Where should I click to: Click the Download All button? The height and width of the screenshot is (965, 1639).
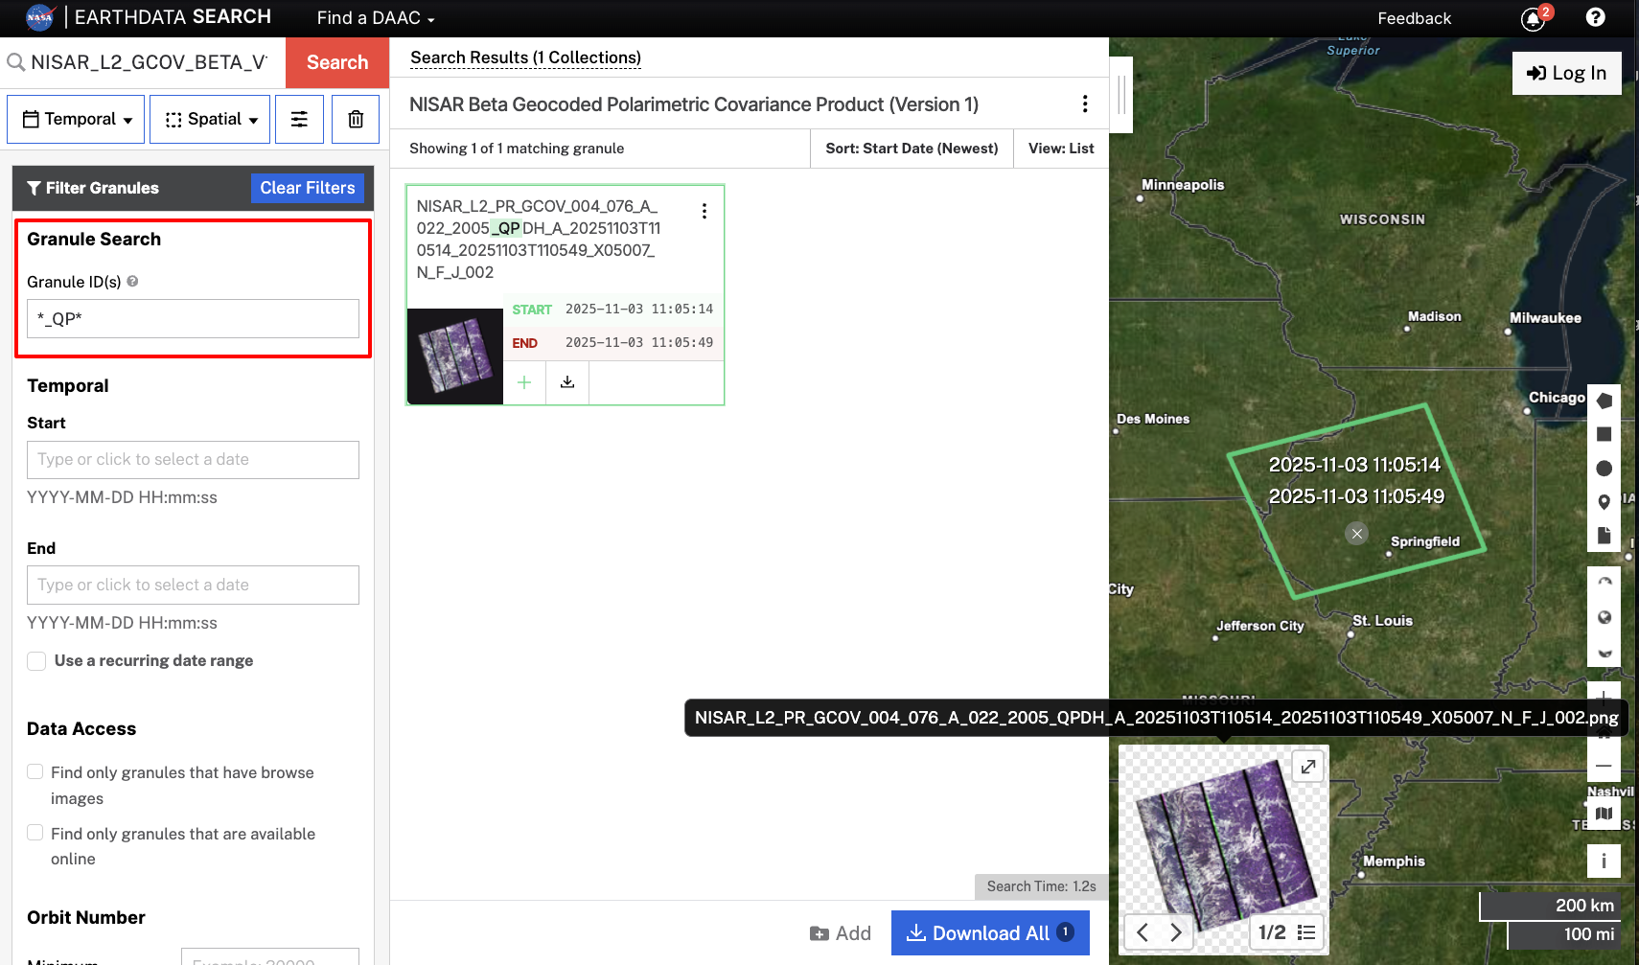(x=989, y=932)
